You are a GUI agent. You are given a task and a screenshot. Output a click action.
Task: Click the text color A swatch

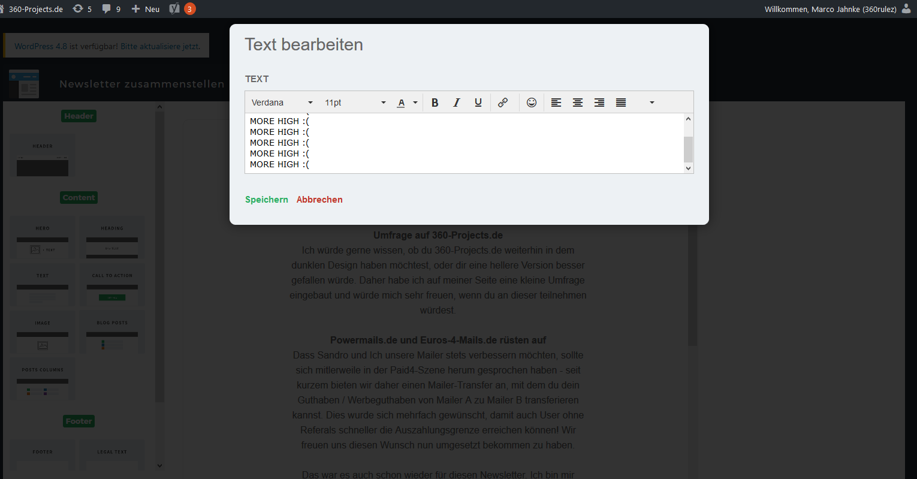tap(401, 103)
